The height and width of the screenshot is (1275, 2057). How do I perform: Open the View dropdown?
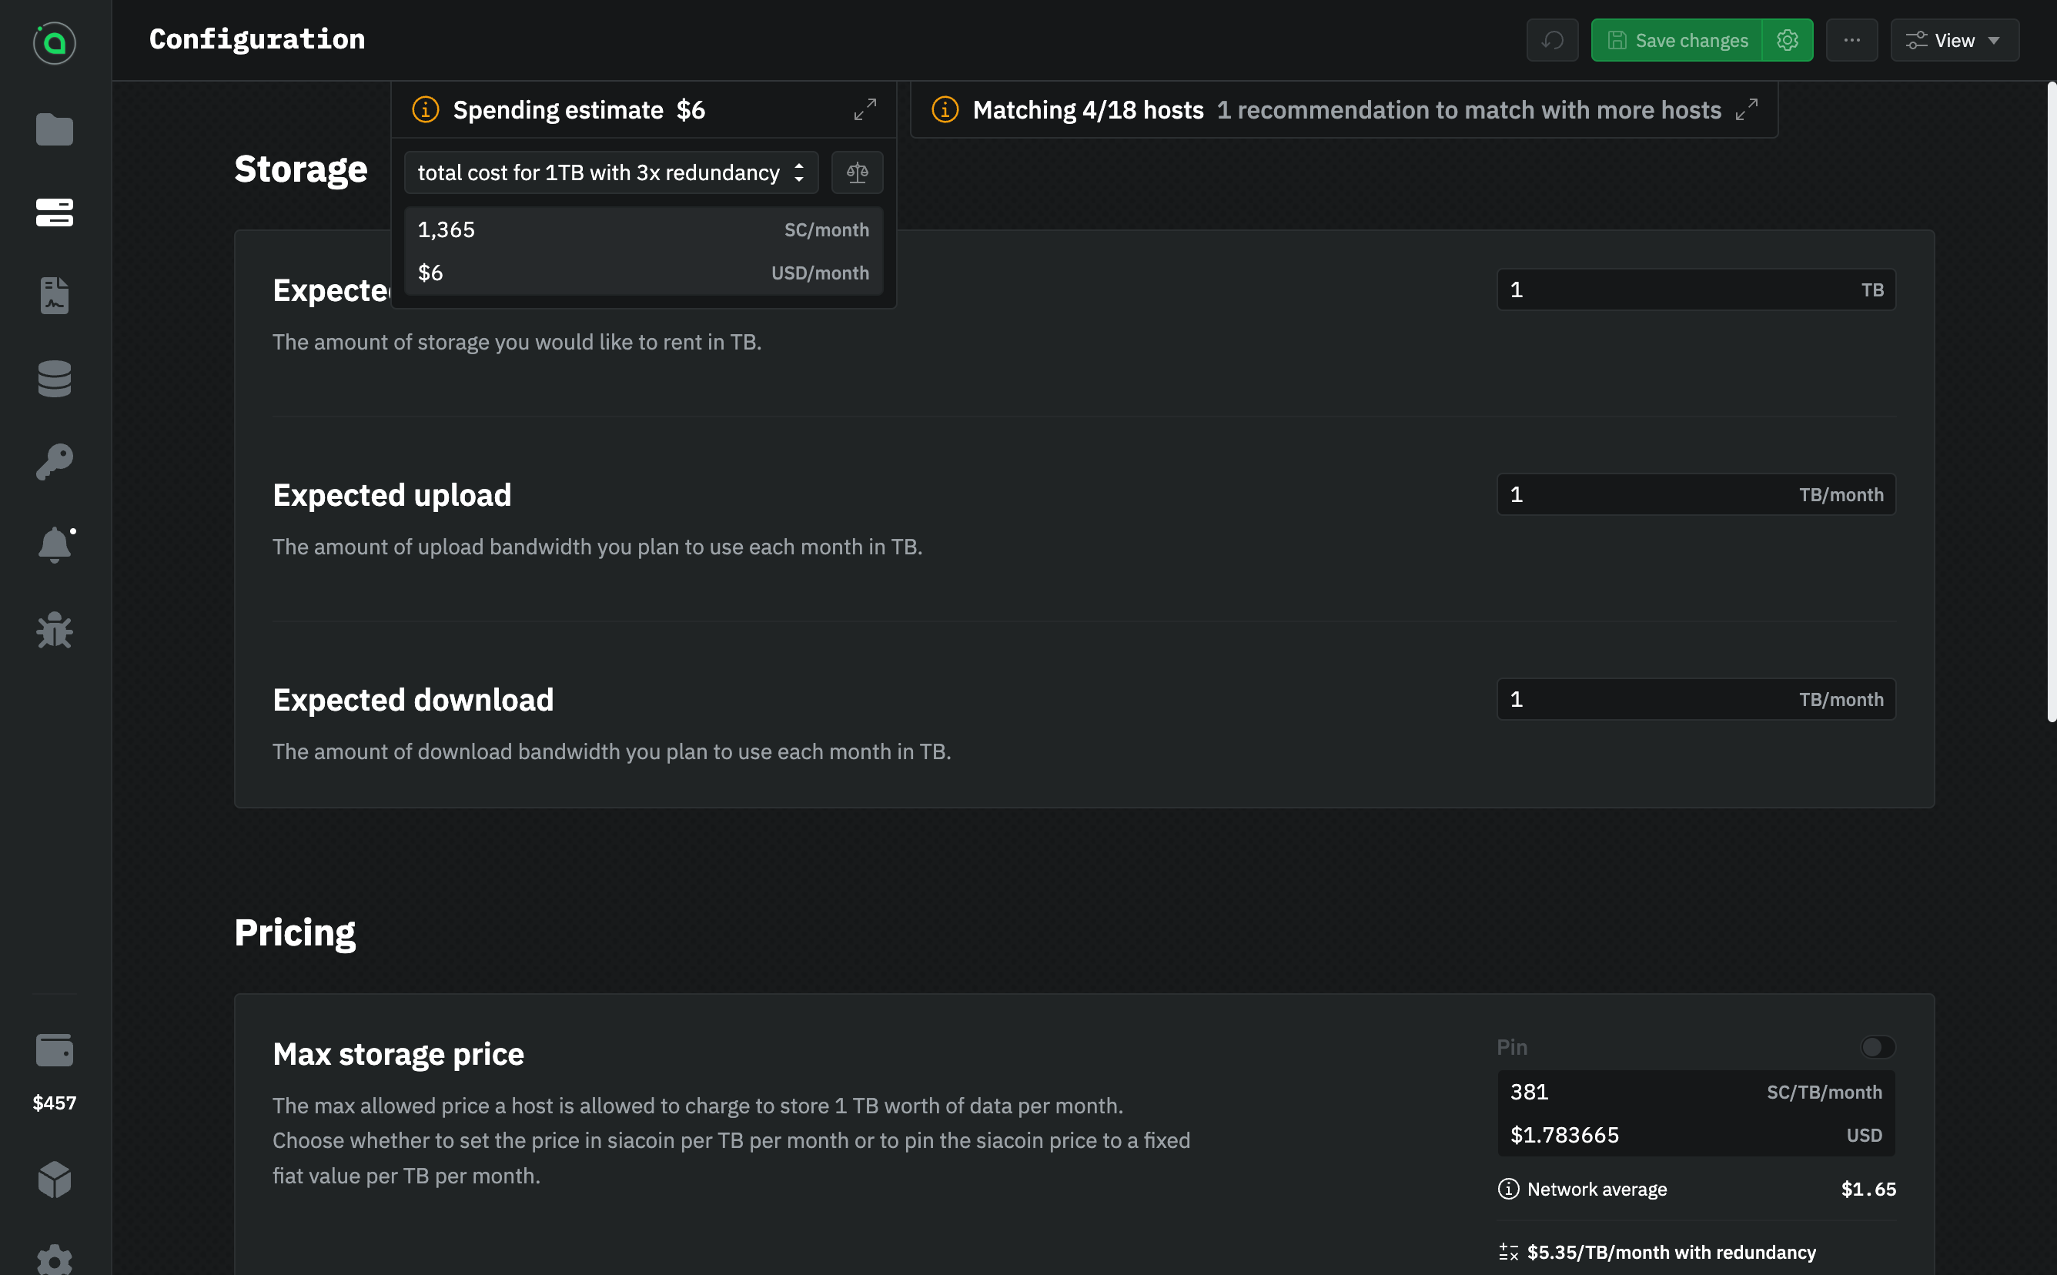click(x=1954, y=41)
